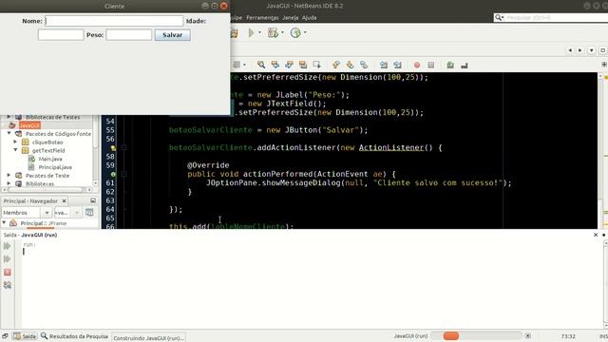Click the NetBeans search box

tap(551, 17)
